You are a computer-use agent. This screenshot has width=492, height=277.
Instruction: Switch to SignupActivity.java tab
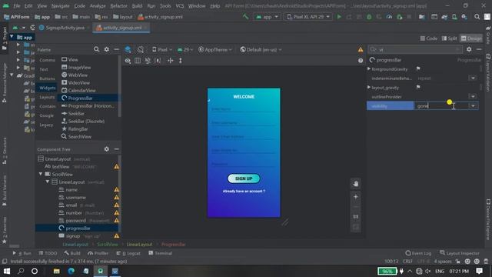(65, 28)
